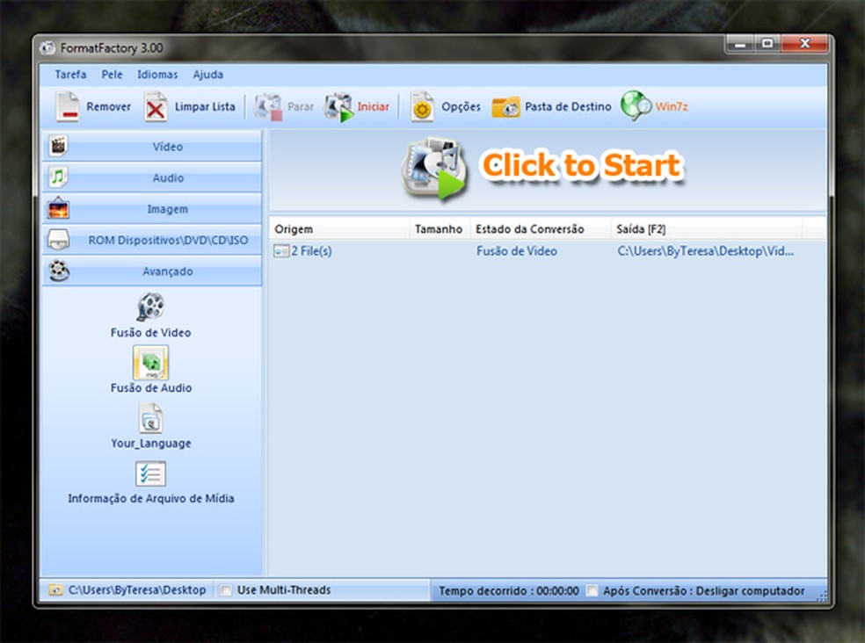Click the Click to Start banner text
The width and height of the screenshot is (865, 643).
[x=582, y=165]
